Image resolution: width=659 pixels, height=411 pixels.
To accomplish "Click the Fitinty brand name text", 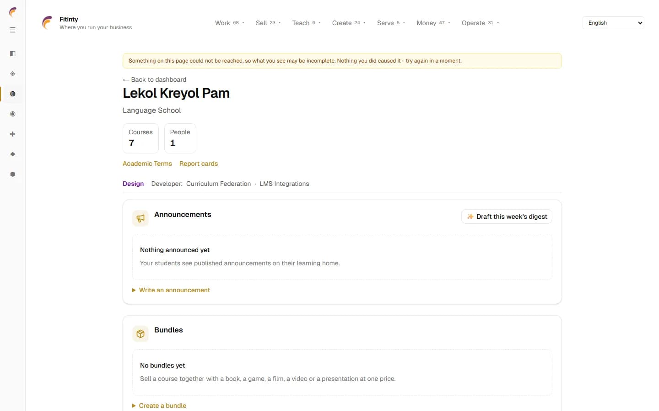I will point(69,19).
